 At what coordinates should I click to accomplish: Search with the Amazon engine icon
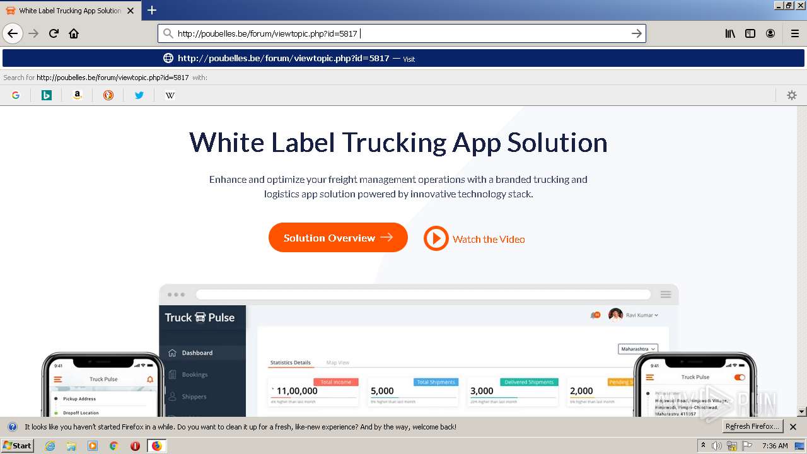(78, 95)
